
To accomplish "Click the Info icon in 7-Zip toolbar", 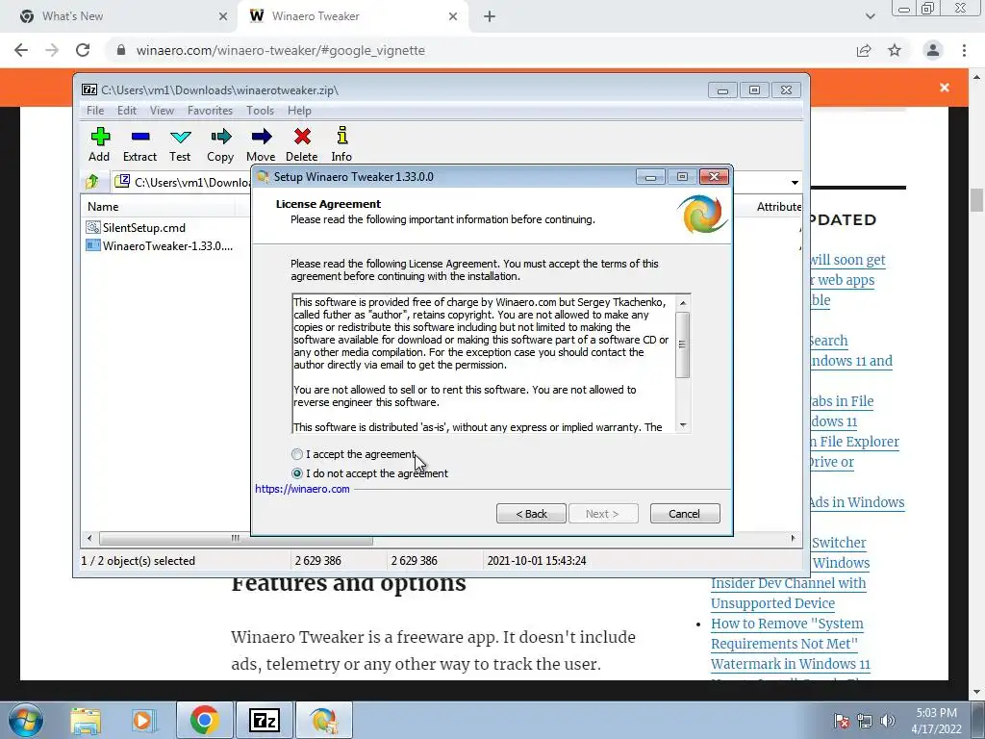I will (x=341, y=144).
